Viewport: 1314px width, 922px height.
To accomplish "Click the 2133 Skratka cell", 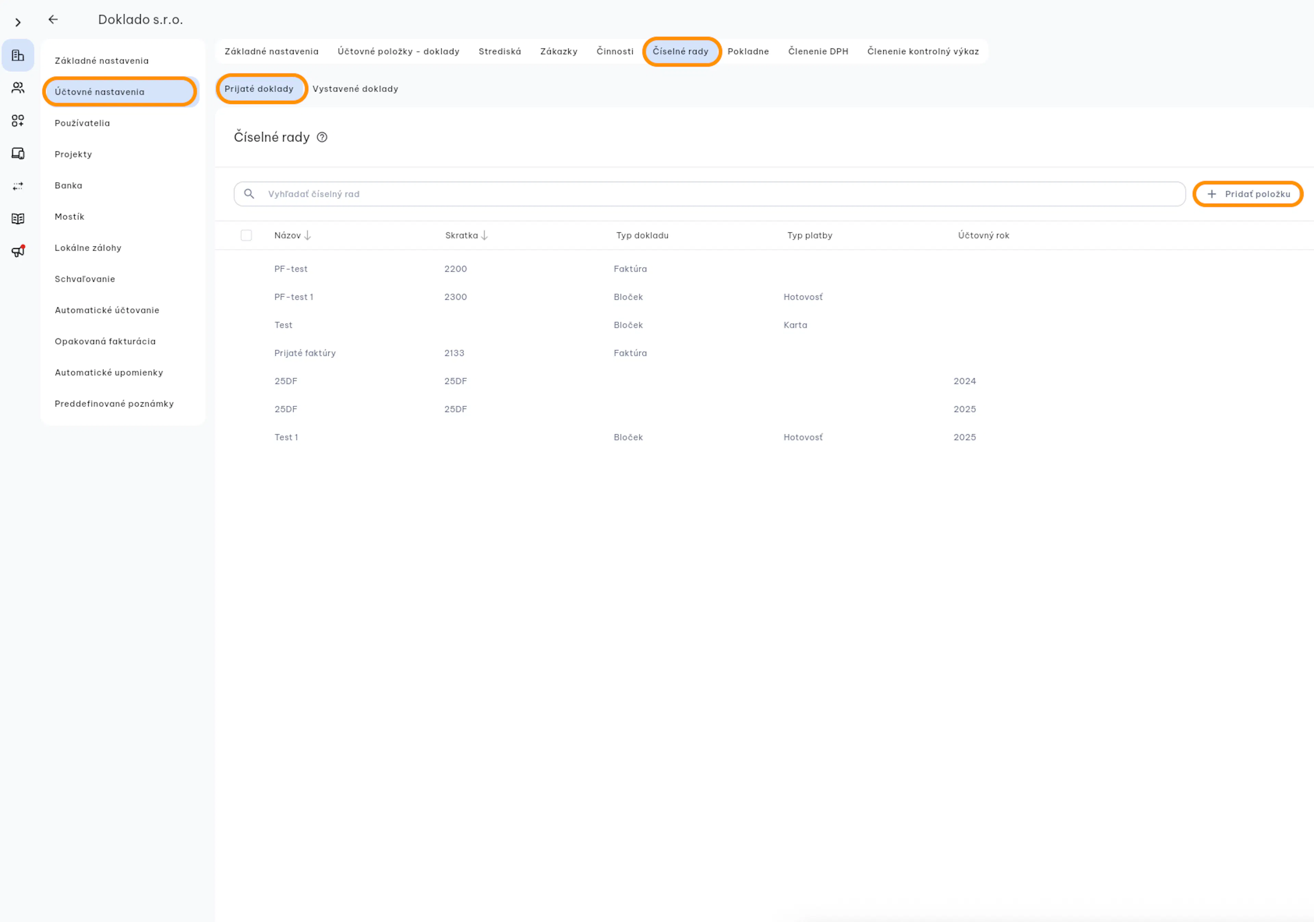I will pyautogui.click(x=454, y=353).
